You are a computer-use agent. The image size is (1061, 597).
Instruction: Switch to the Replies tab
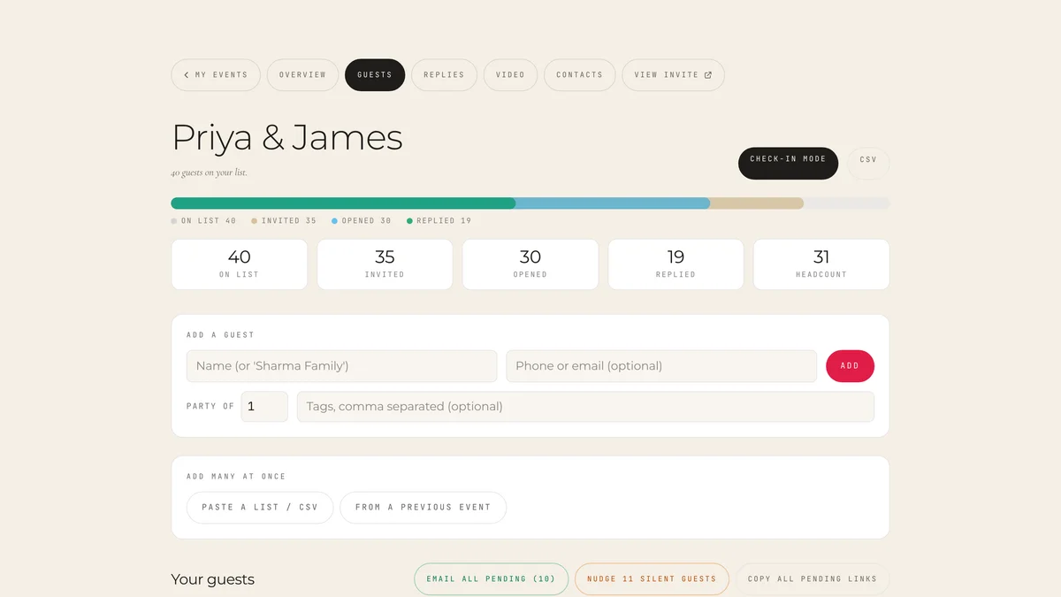coord(444,75)
